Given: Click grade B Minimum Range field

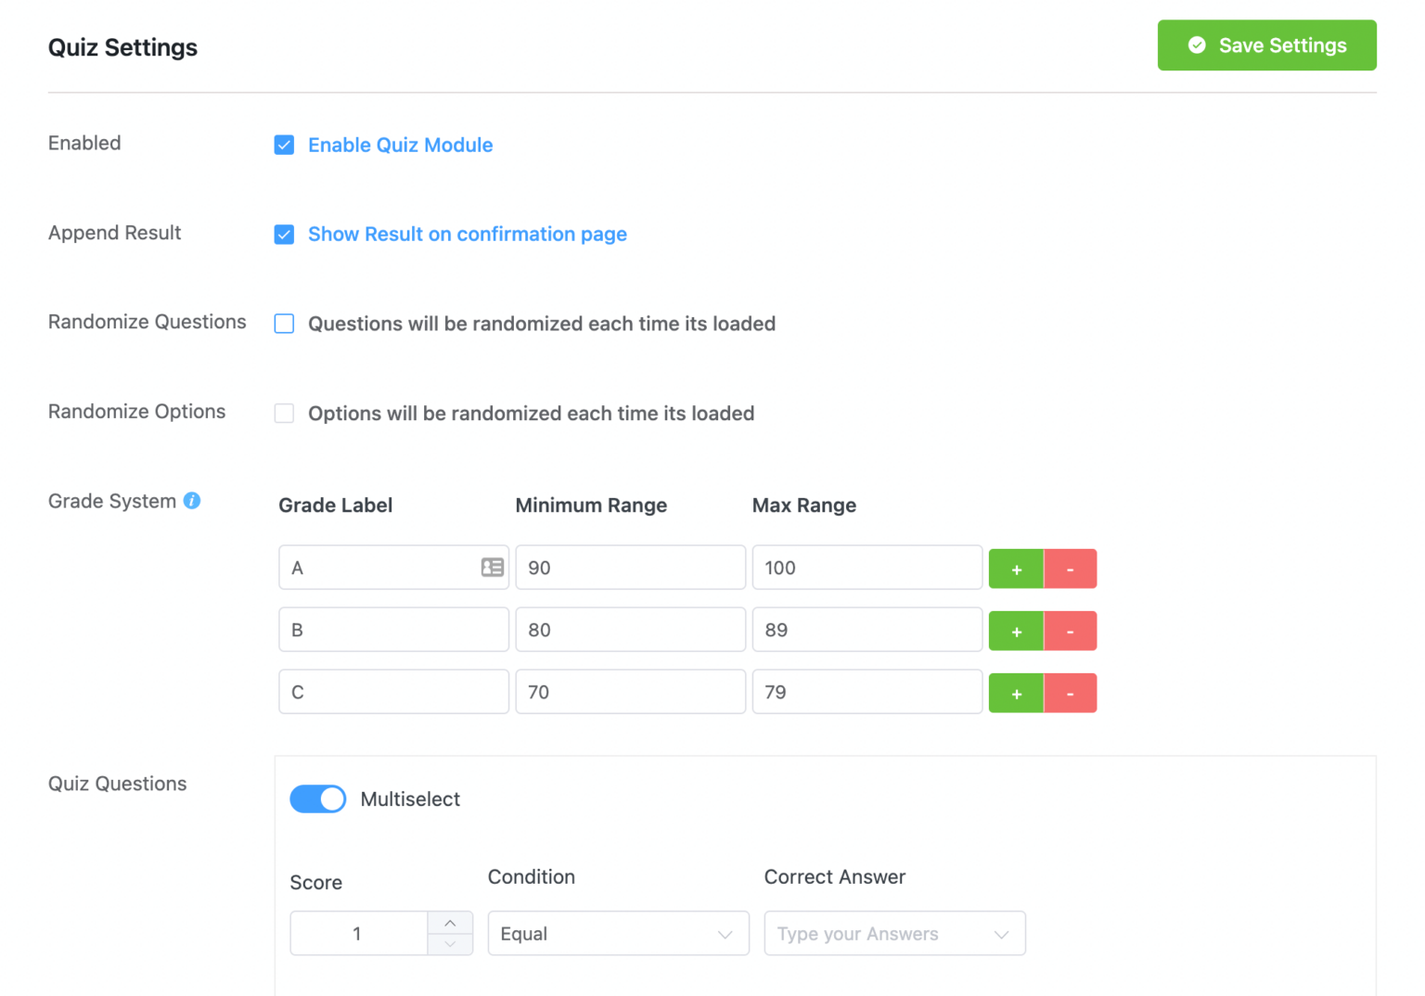Looking at the screenshot, I should 630,629.
